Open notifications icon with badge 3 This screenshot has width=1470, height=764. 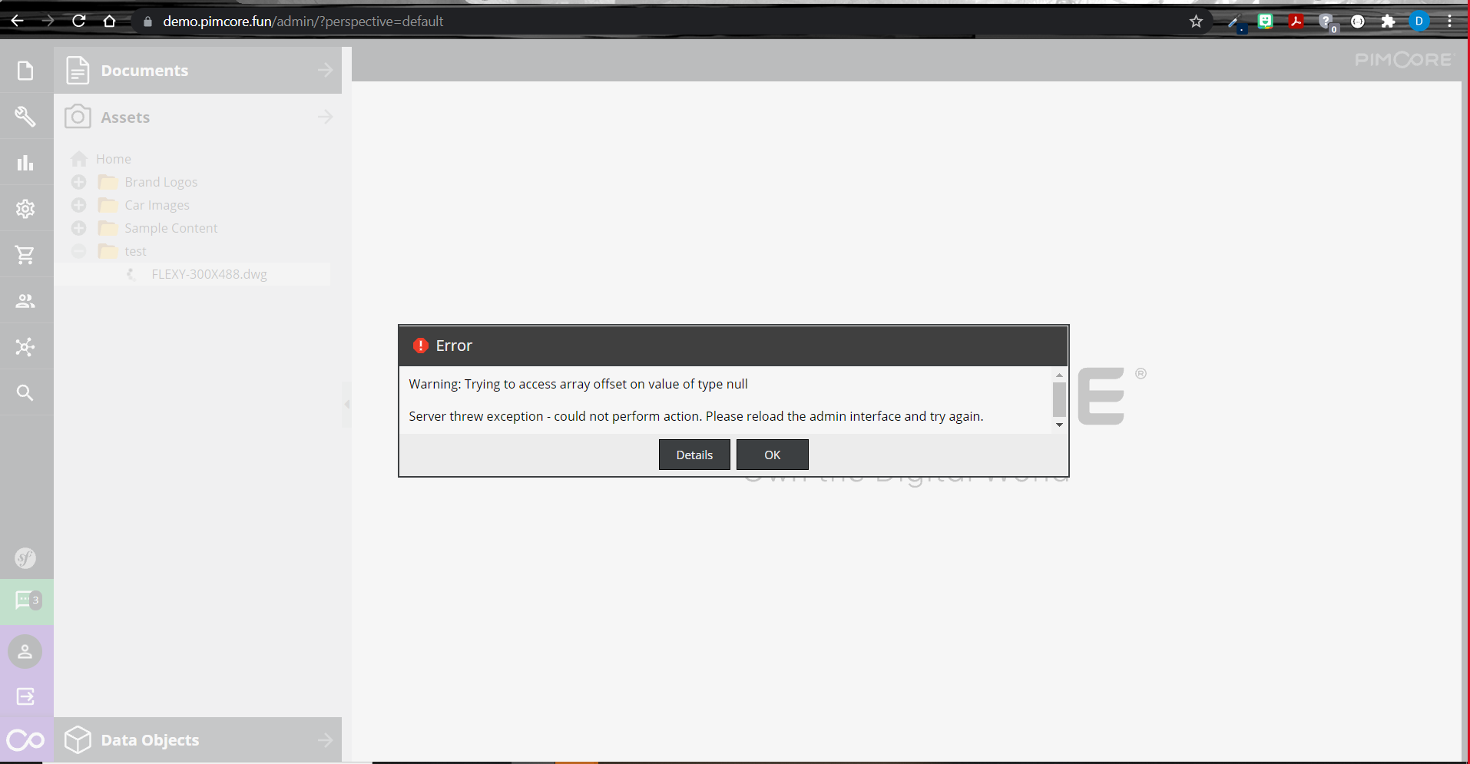[x=27, y=600]
